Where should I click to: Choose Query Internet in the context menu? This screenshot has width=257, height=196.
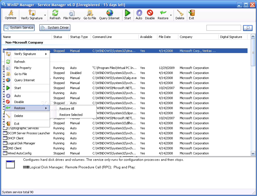click(x=27, y=80)
